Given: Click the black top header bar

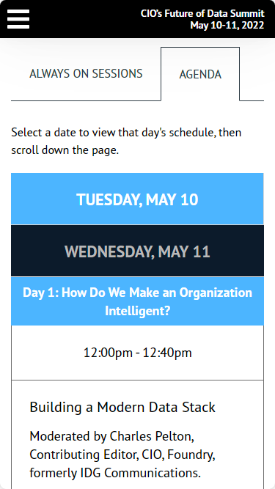Looking at the screenshot, I should [x=138, y=19].
